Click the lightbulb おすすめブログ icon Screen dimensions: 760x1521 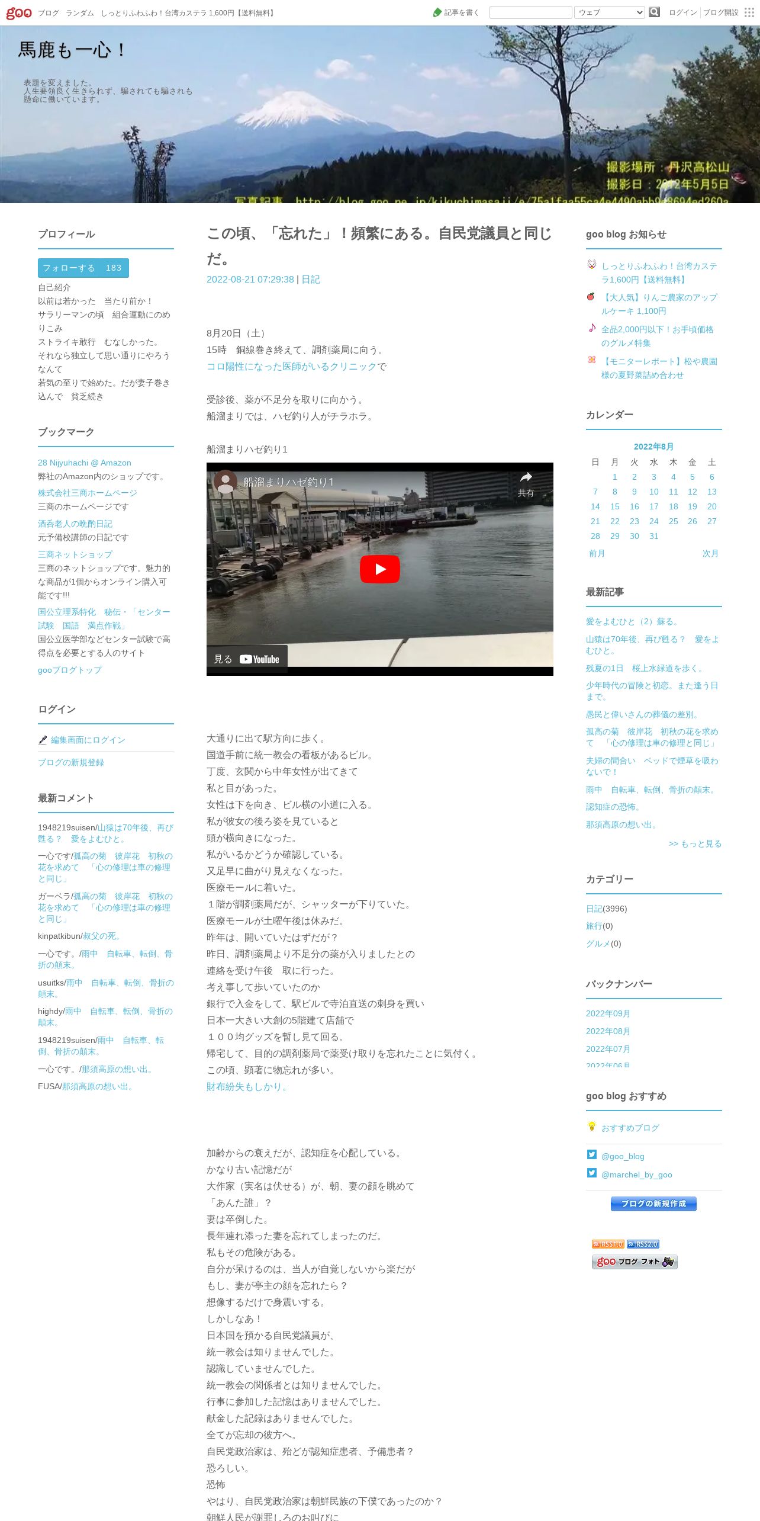[x=592, y=1126]
